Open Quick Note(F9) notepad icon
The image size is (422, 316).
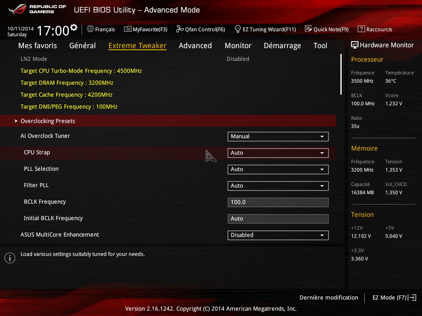pyautogui.click(x=308, y=29)
